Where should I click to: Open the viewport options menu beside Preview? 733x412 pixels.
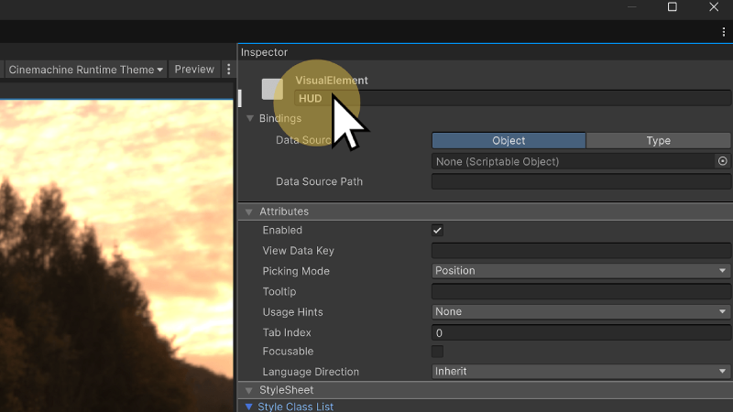click(229, 70)
